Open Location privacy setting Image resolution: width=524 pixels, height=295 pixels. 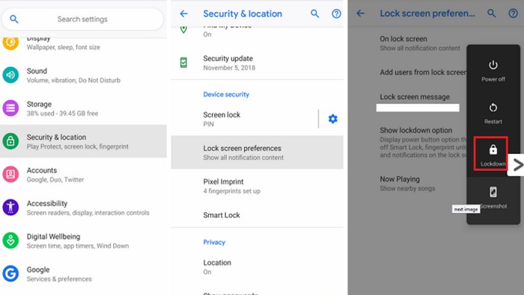257,267
